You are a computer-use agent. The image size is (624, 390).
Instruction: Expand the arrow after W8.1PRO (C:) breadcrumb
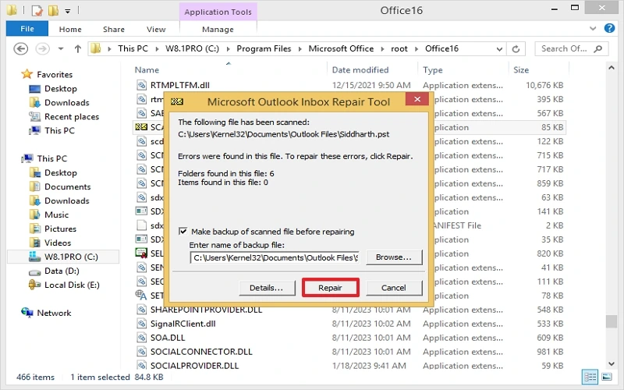coord(228,49)
